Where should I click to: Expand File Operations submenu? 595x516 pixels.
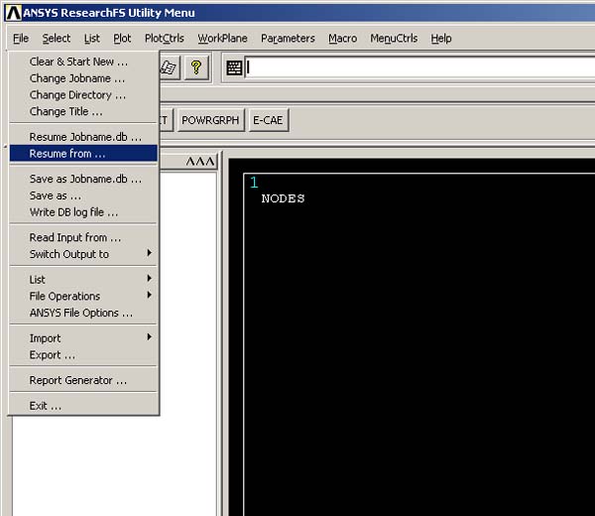click(83, 296)
